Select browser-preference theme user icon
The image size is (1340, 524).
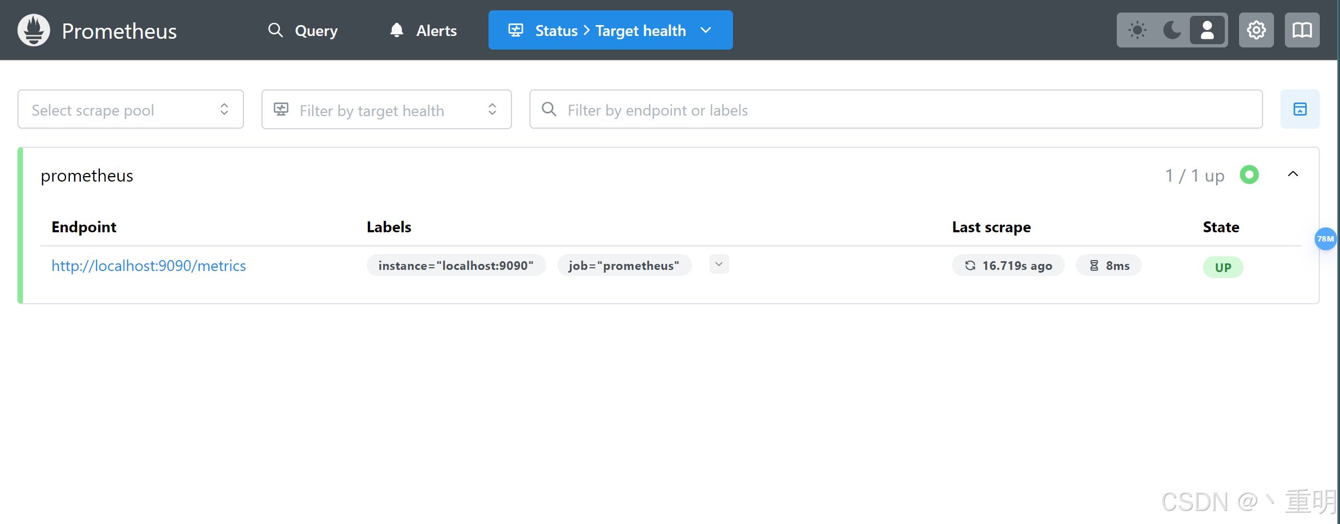(x=1207, y=30)
